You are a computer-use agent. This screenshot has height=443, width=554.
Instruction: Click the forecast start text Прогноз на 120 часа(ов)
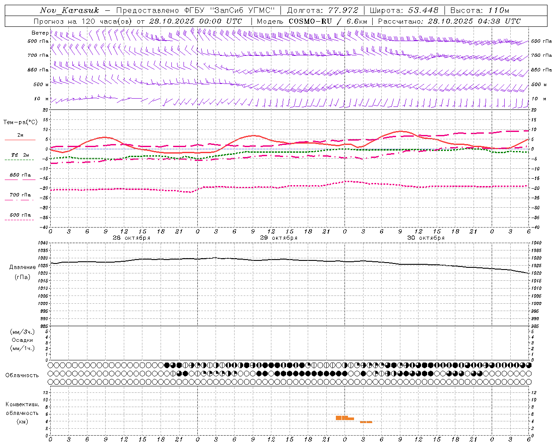click(x=83, y=21)
